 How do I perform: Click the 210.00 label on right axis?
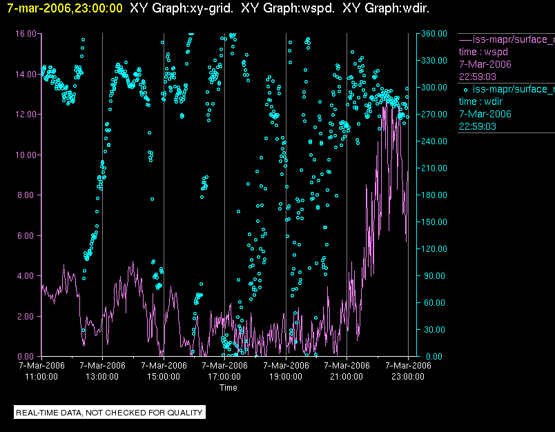point(434,168)
